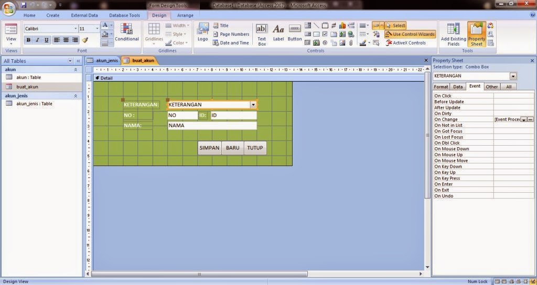This screenshot has height=285, width=537.
Task: Click Save icon in quick access toolbar
Action: pyautogui.click(x=24, y=5)
